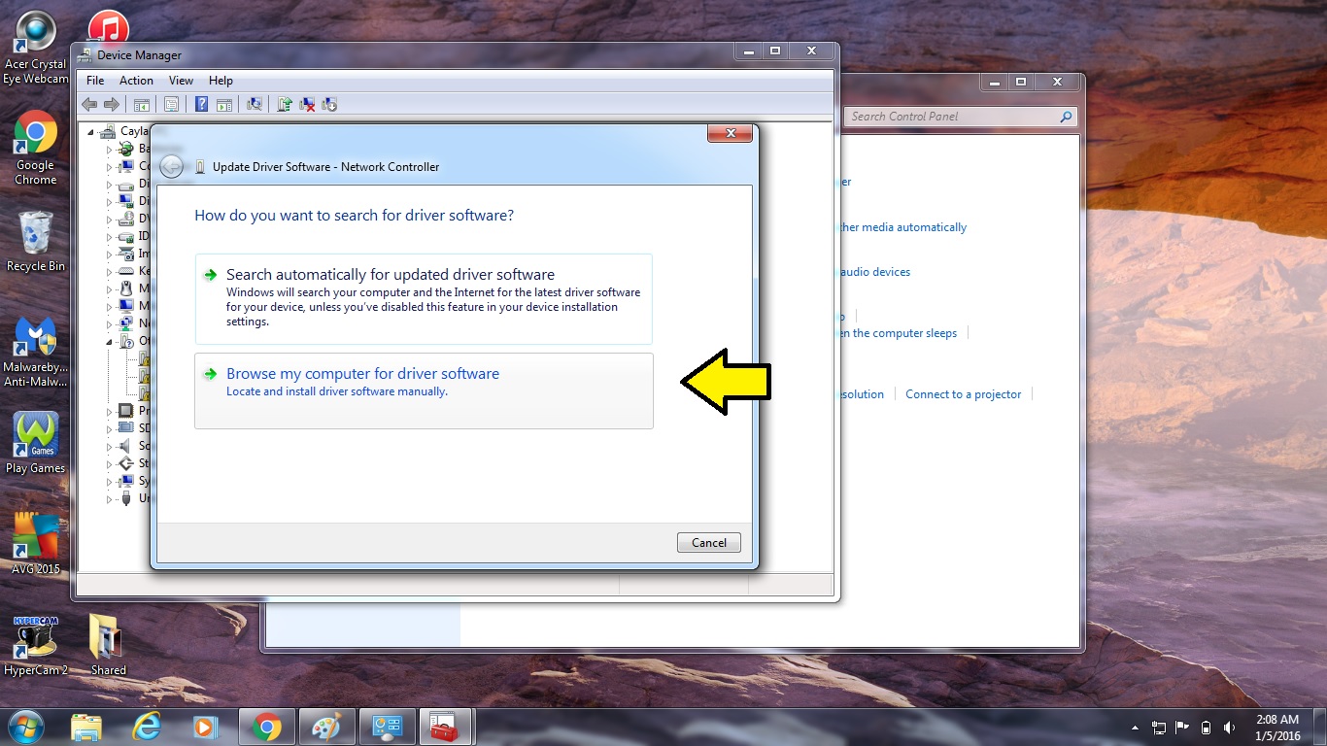
Task: Open the File menu in Device Manager
Action: 95,81
